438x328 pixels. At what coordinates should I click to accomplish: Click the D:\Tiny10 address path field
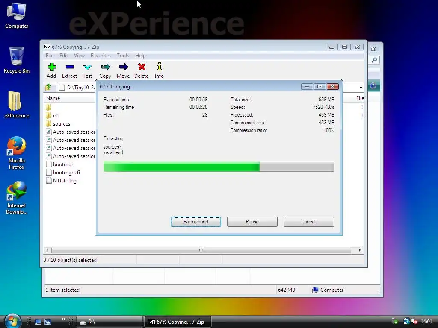[77, 87]
